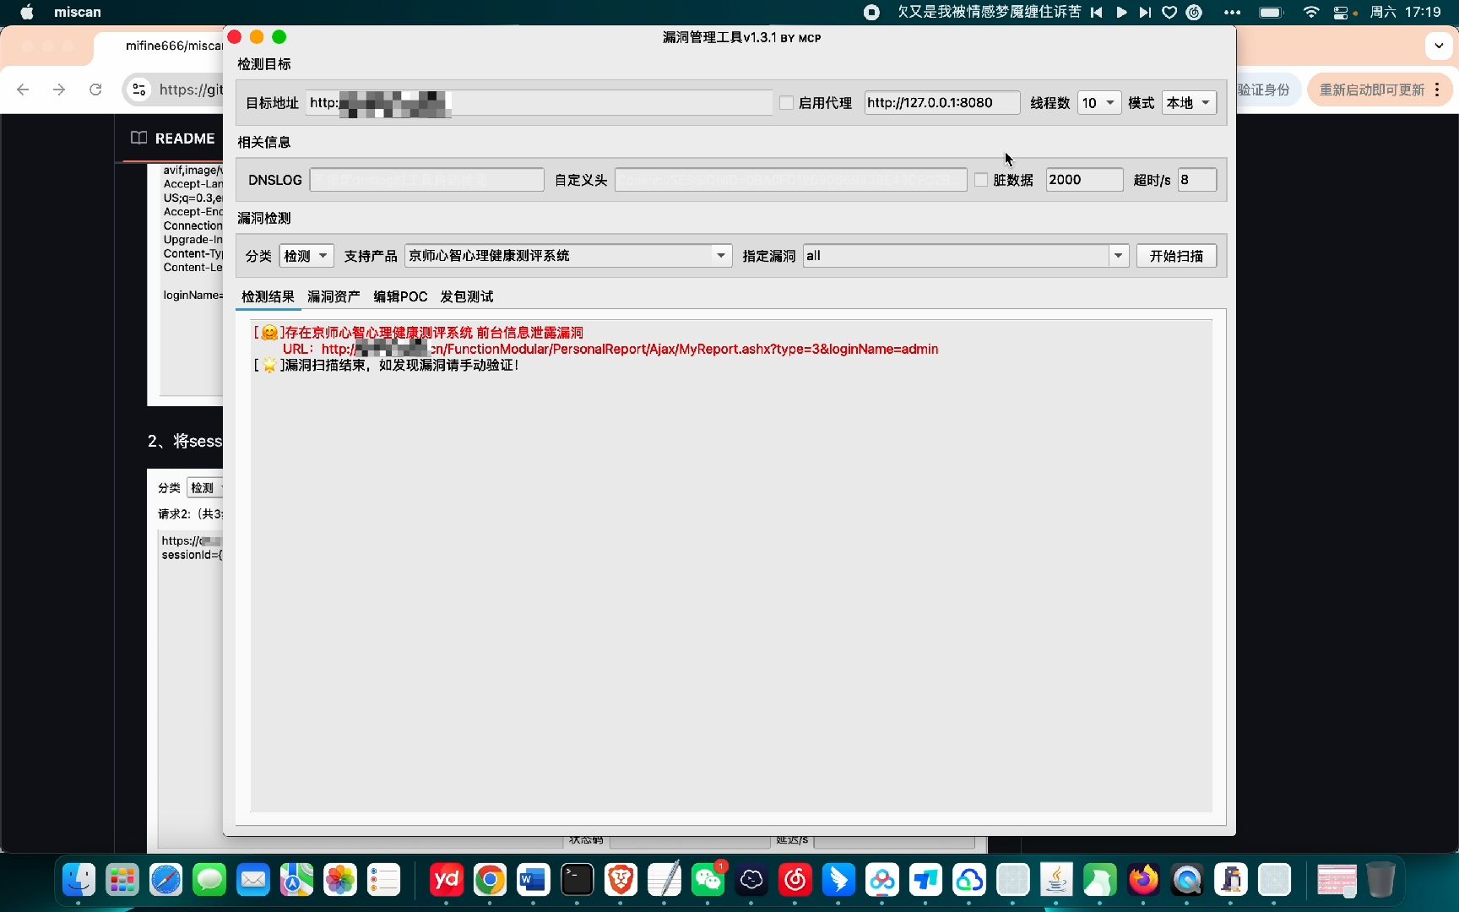The width and height of the screenshot is (1459, 912).
Task: Launch Google Chrome from the dock
Action: (490, 880)
